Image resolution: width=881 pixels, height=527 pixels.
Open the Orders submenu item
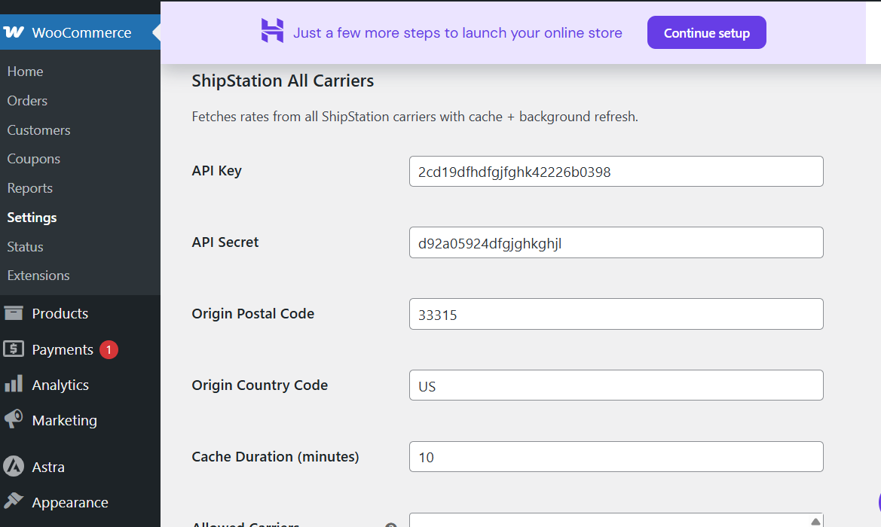[x=27, y=101]
